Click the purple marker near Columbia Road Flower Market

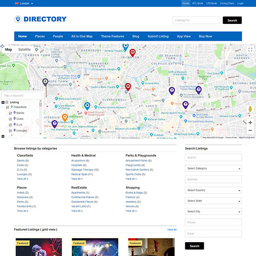[198, 90]
